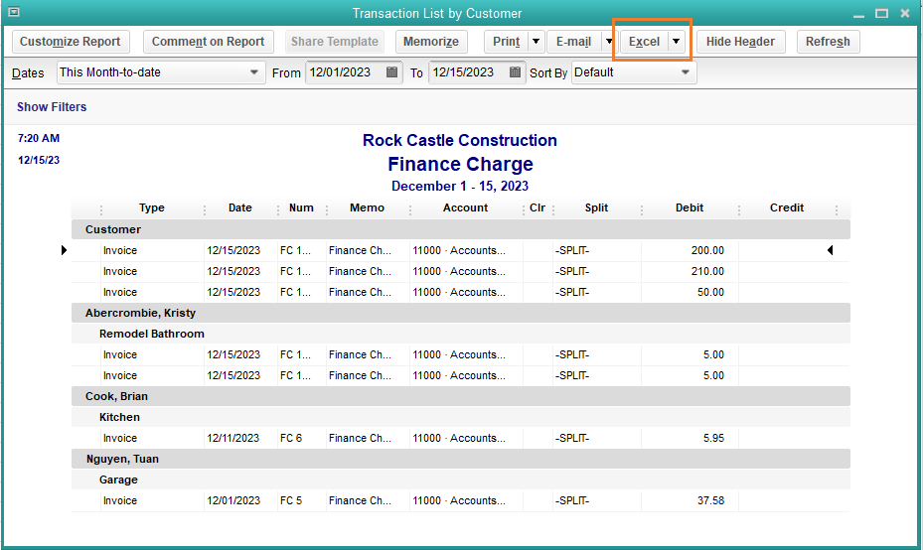The height and width of the screenshot is (550, 923).
Task: Expand the Print button dropdown arrow
Action: (x=536, y=42)
